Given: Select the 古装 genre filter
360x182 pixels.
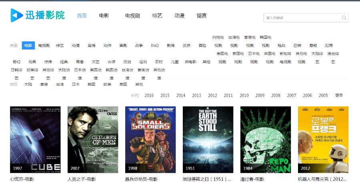Looking at the screenshot, I should 111,61.
